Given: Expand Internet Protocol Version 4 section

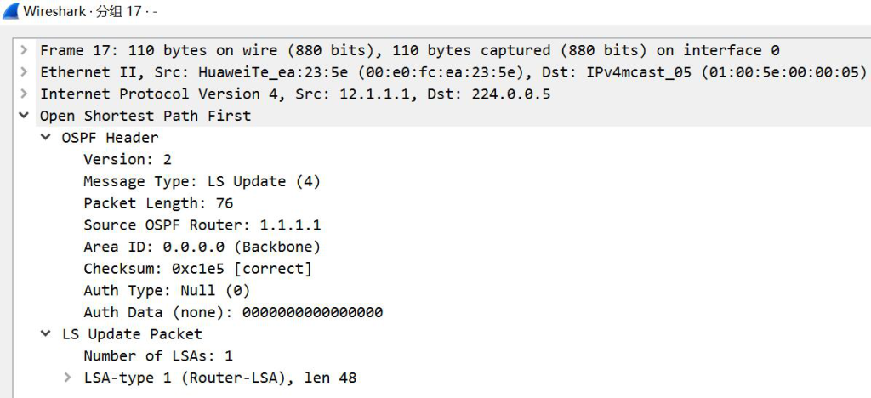Looking at the screenshot, I should (x=23, y=94).
